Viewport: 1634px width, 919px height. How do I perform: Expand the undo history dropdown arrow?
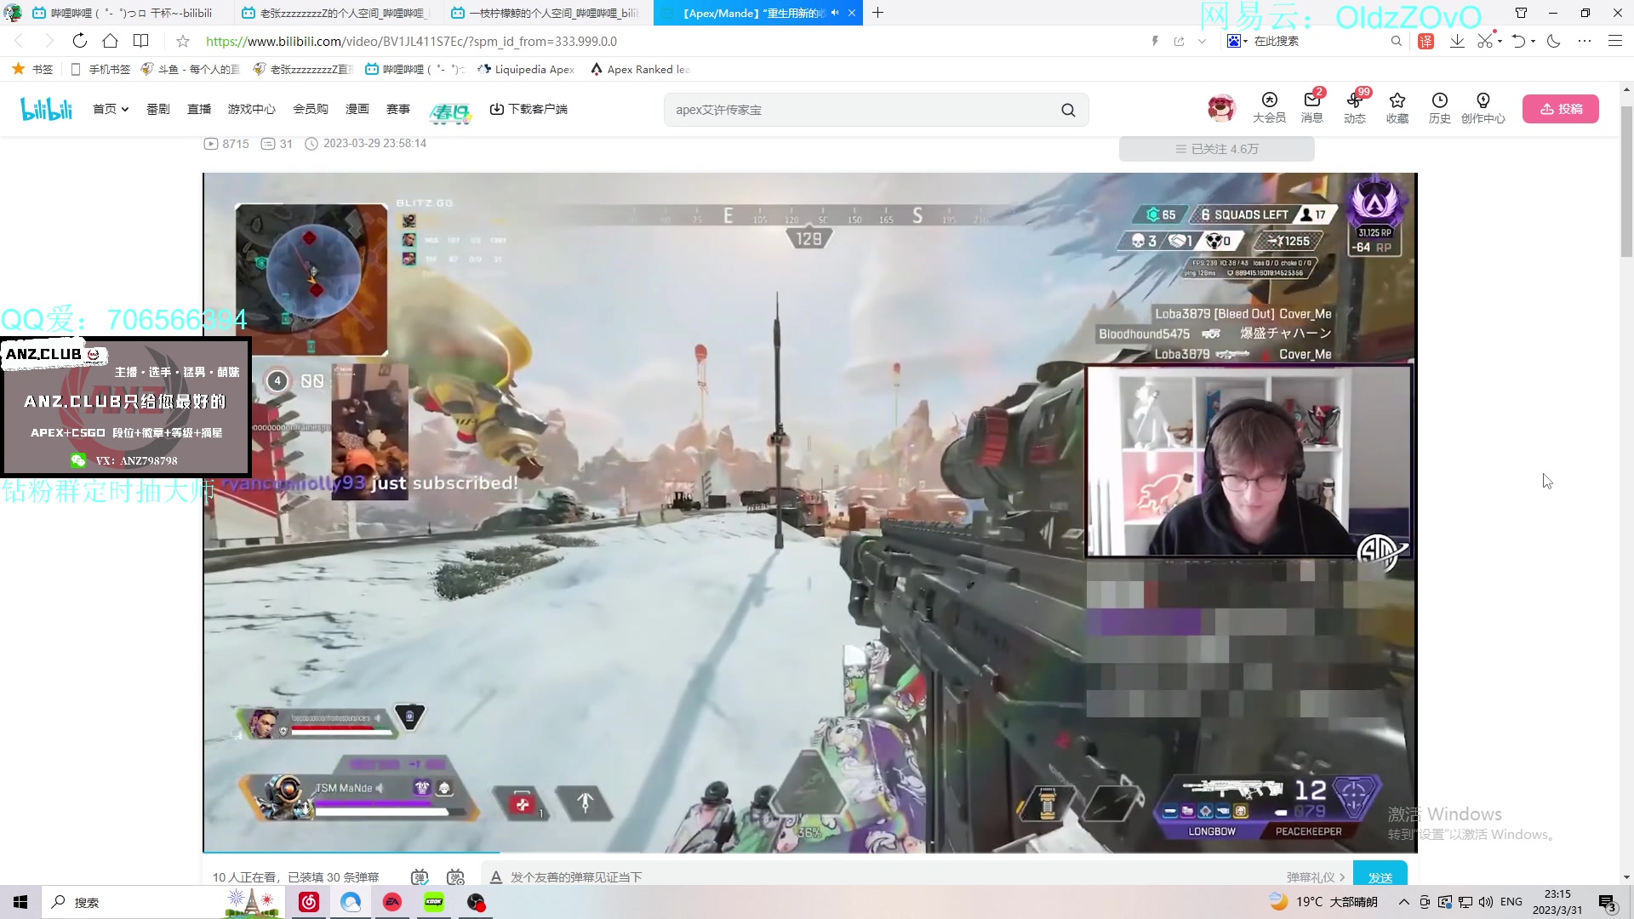[1533, 41]
